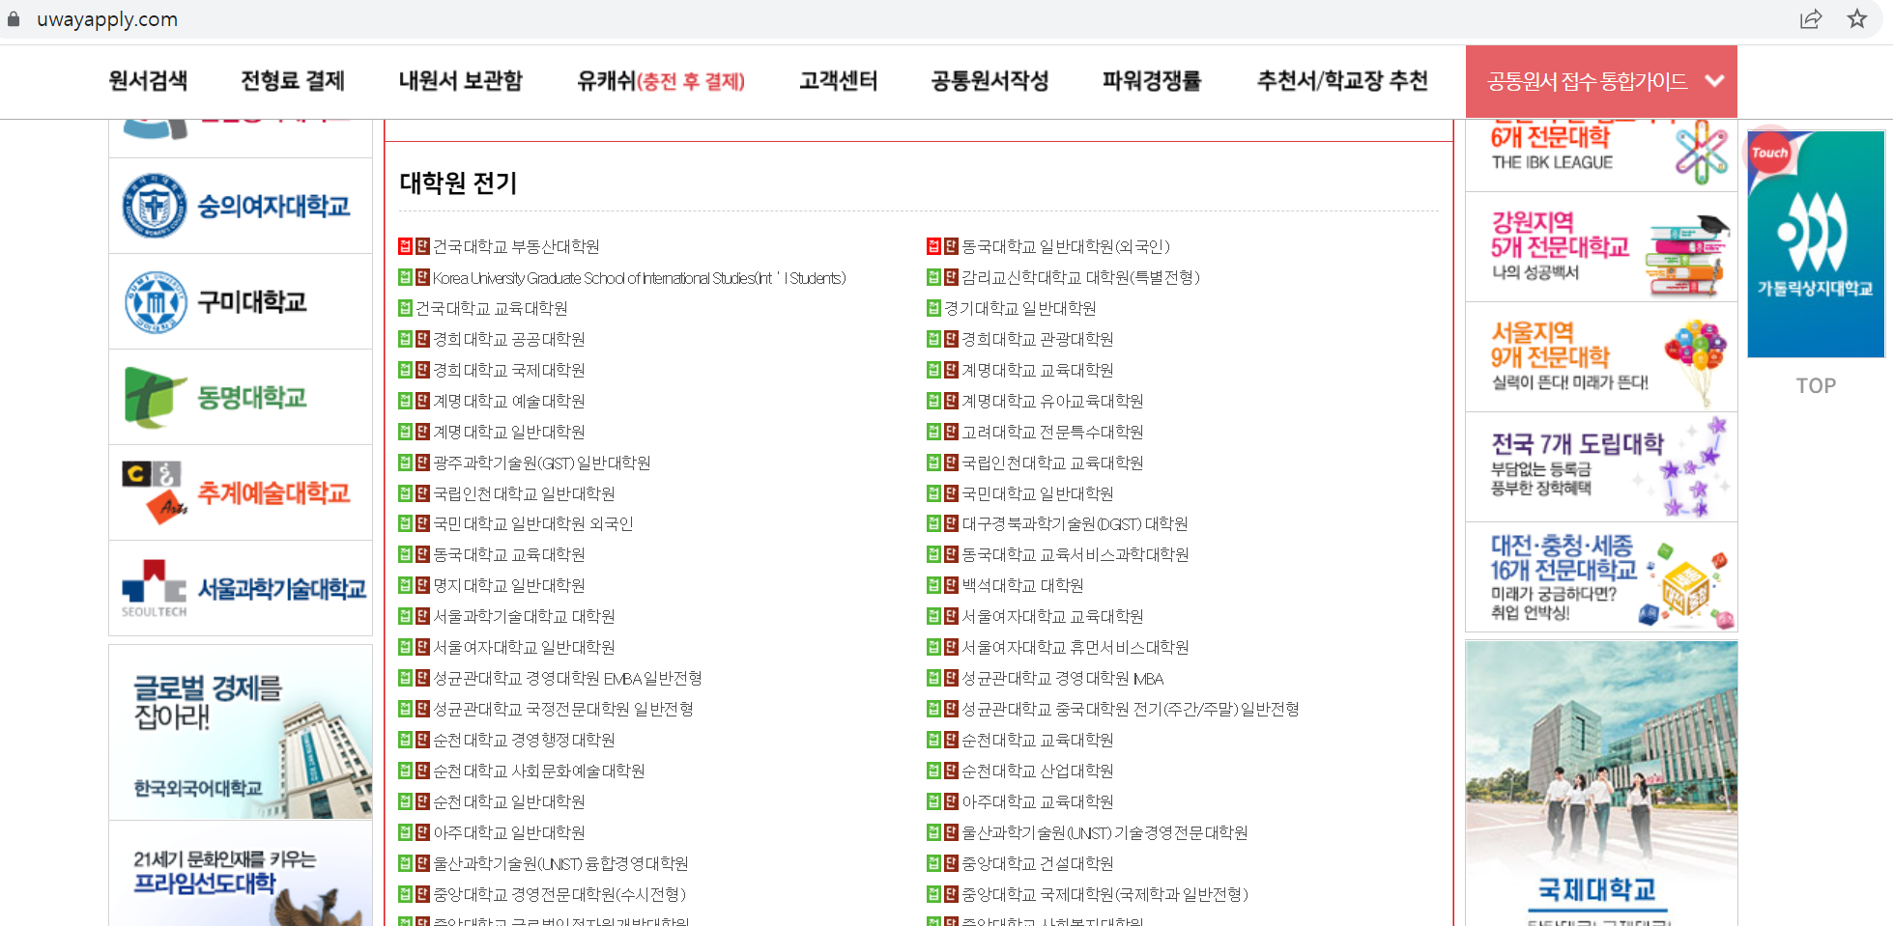Click the 단 icon beside 국립인천대학교 일반대학원
Viewport: 1893px width, 926px height.
tap(422, 493)
